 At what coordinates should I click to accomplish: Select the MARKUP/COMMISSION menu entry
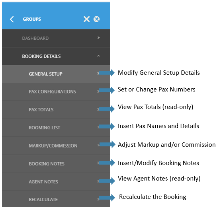tap(56, 146)
